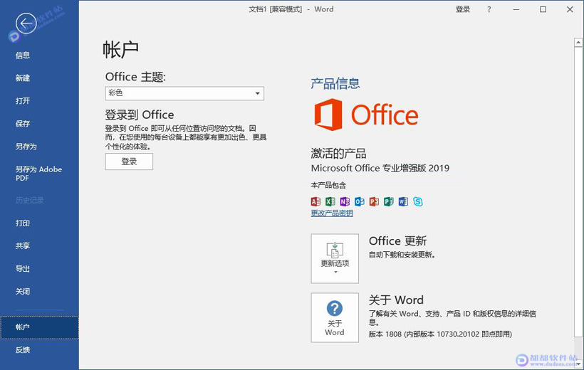Viewport: 584px width, 370px height.
Task: Open the help question mark in title bar
Action: pyautogui.click(x=489, y=10)
